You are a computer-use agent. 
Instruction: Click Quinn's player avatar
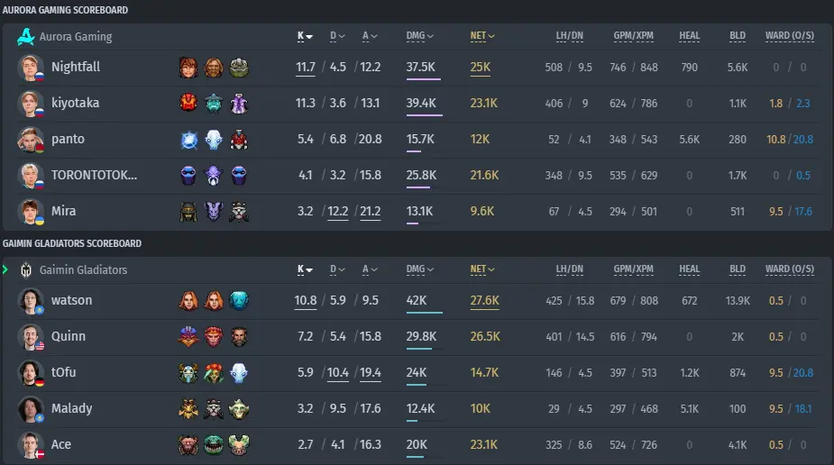31,337
